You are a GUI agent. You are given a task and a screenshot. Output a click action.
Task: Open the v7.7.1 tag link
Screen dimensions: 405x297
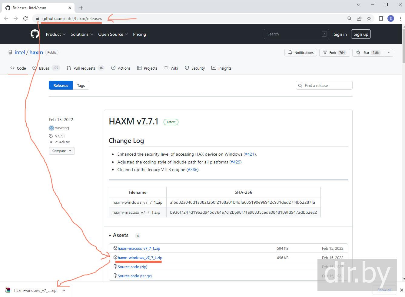tap(60, 136)
